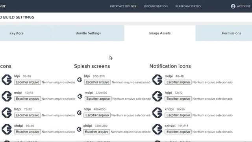Click the xxhdpi 144x144 notification icon preview

point(157,129)
